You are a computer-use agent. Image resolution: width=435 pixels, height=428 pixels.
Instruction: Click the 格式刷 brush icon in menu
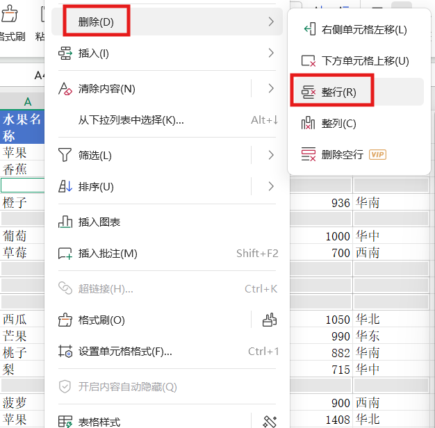click(65, 320)
